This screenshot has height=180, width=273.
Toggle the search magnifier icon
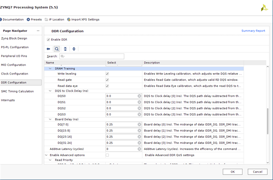point(57,49)
